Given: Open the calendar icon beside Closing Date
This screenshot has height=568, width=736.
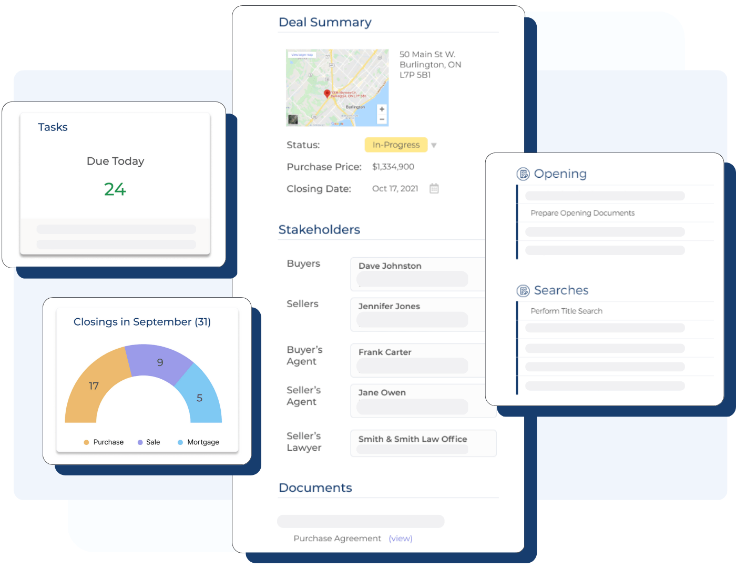Looking at the screenshot, I should coord(434,188).
